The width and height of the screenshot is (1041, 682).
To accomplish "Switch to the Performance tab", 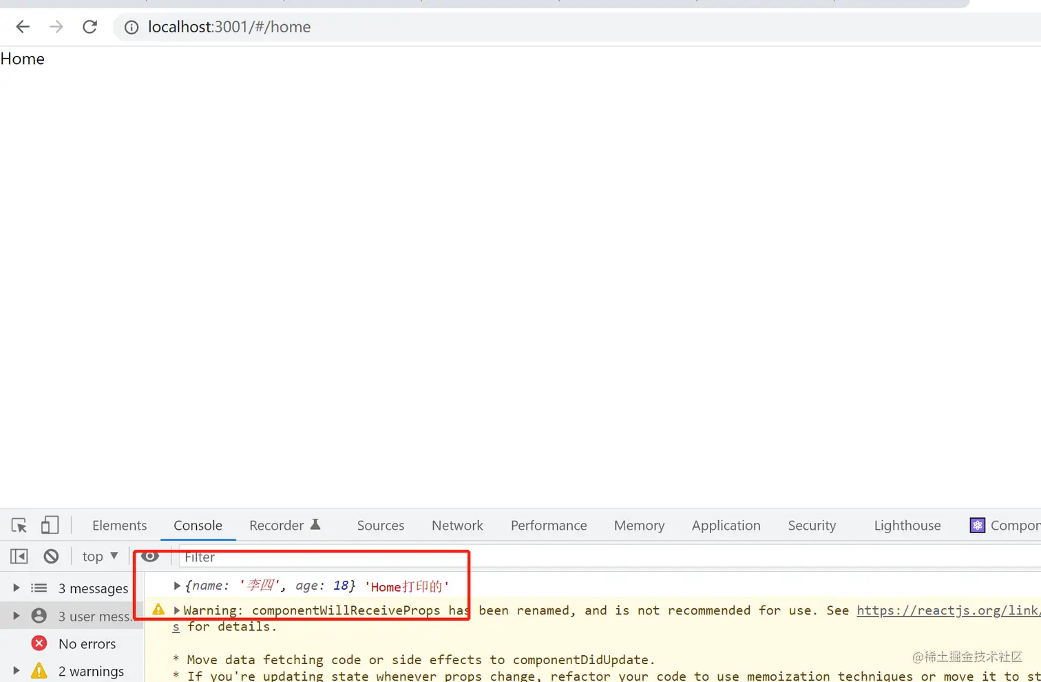I will (x=549, y=526).
